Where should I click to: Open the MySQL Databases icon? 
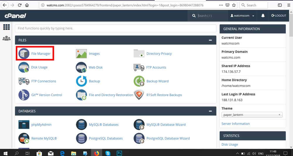(81, 125)
